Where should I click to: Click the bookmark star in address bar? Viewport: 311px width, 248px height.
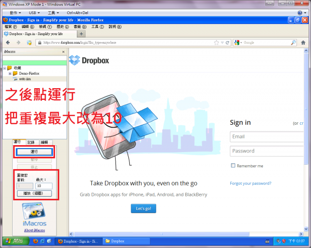tap(216, 42)
